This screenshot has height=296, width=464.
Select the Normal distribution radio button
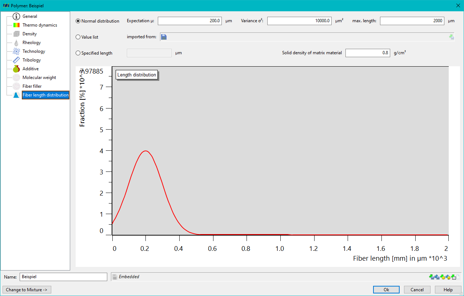pyautogui.click(x=78, y=21)
